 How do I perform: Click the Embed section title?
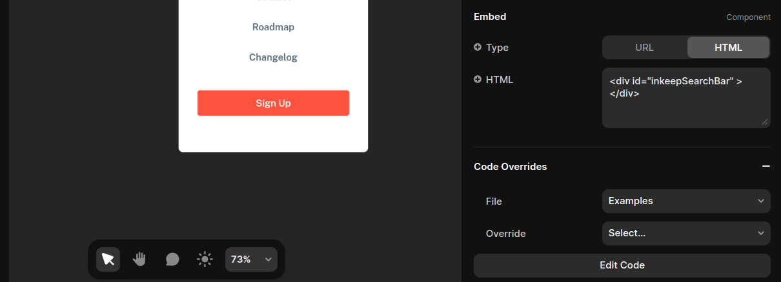click(490, 17)
